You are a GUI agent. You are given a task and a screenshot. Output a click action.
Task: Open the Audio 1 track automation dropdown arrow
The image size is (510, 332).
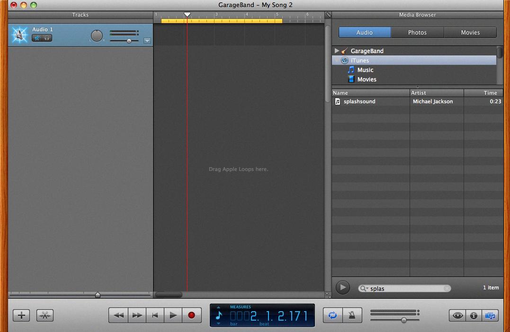tap(147, 41)
